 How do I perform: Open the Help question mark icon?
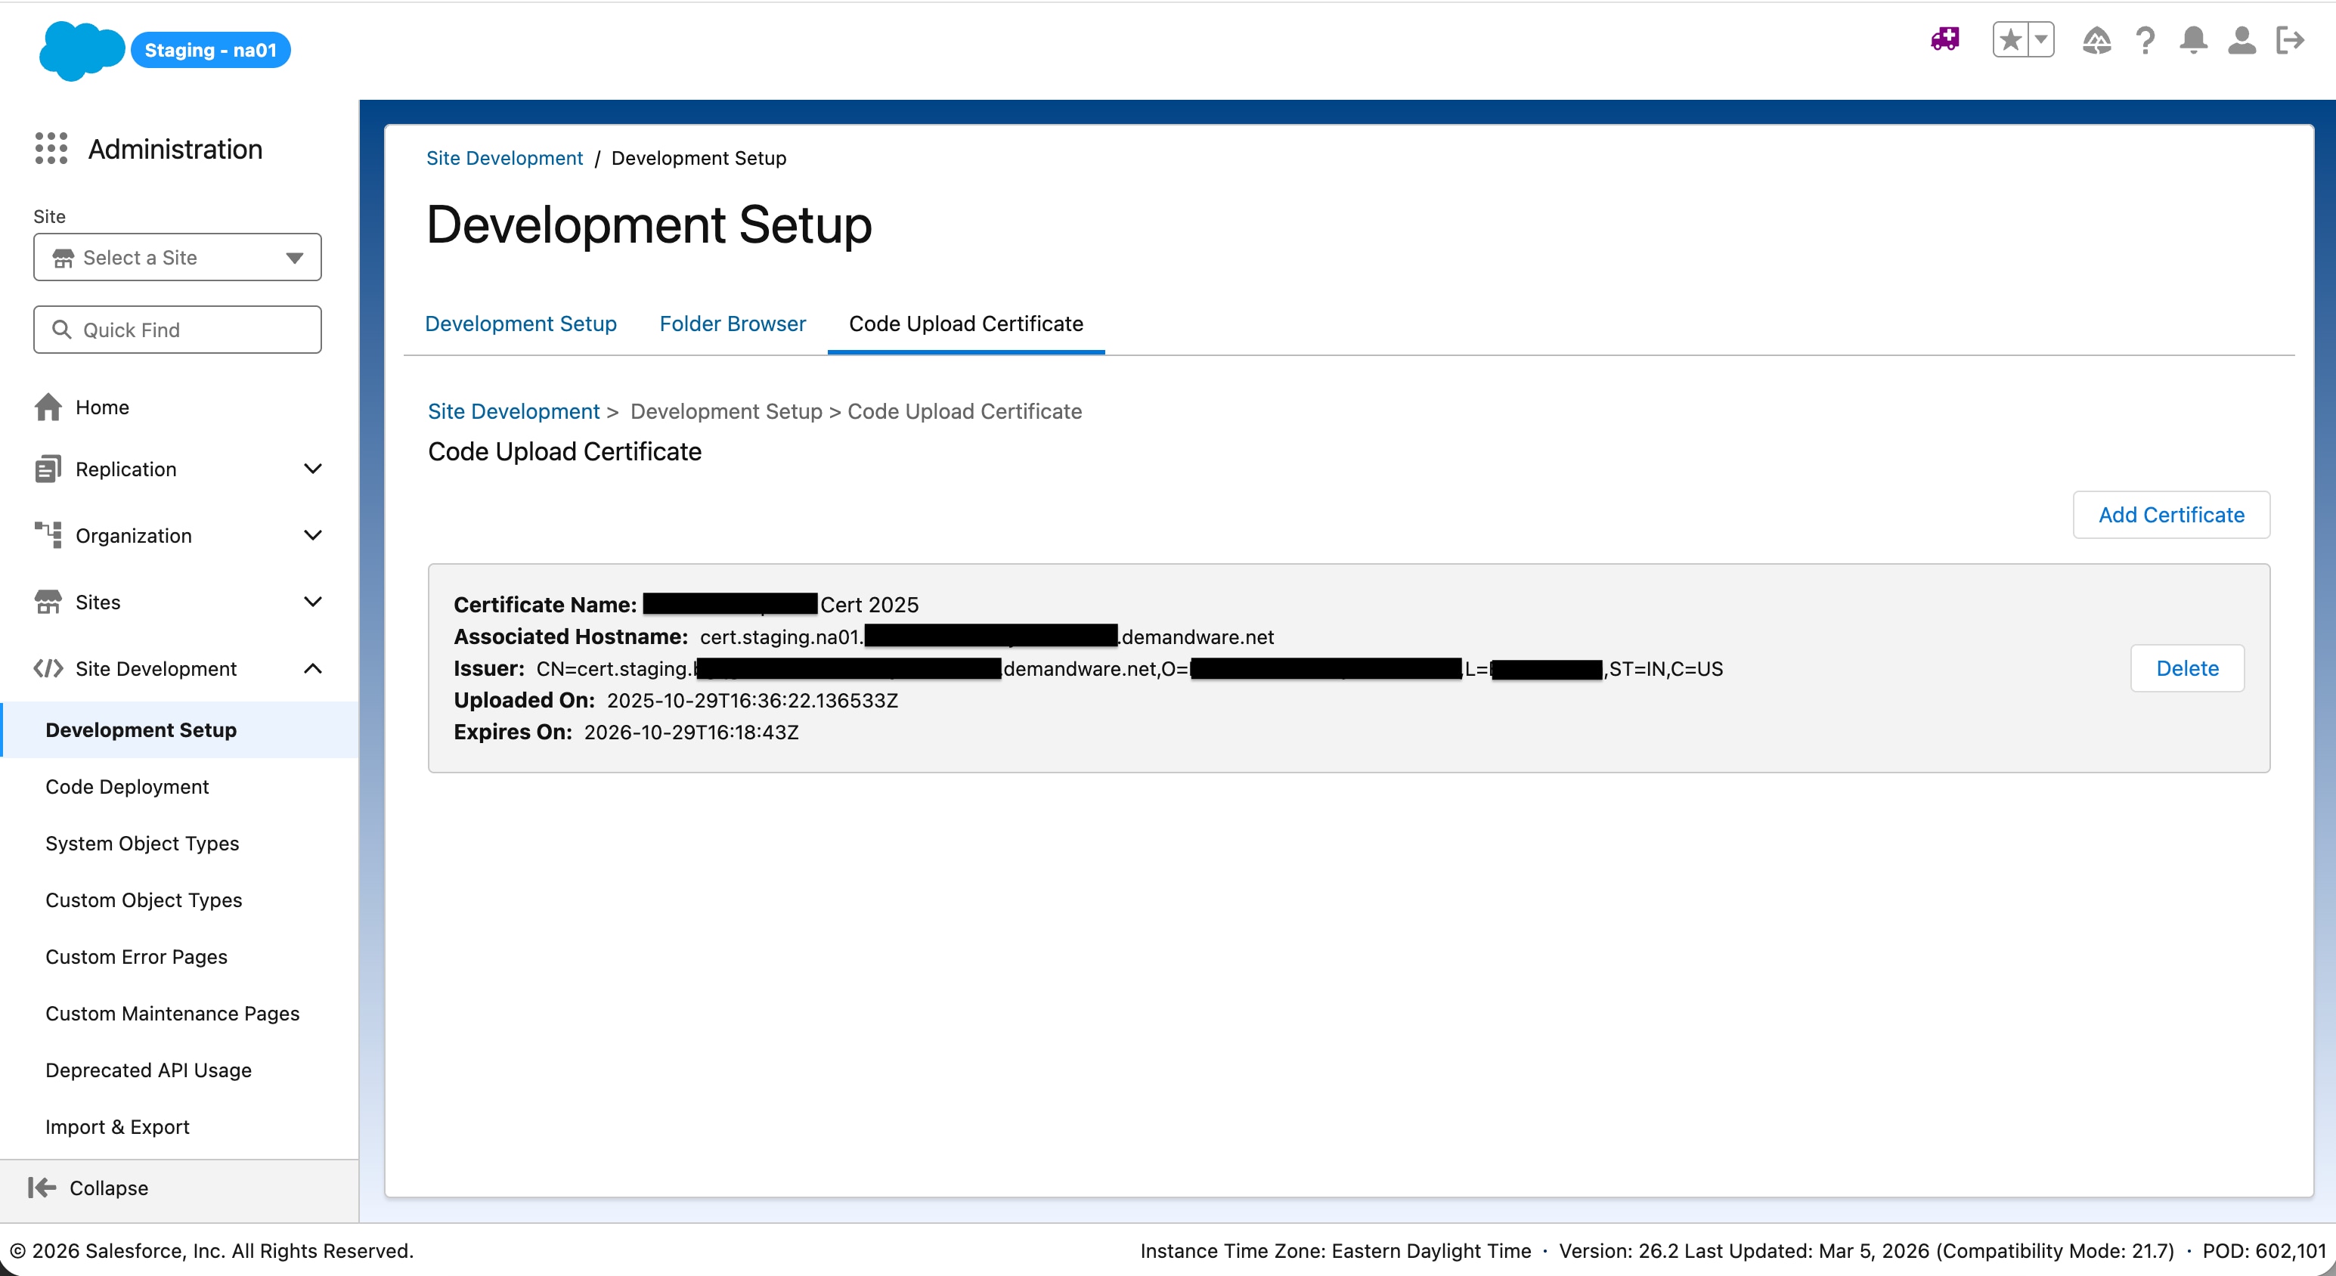coord(2145,40)
